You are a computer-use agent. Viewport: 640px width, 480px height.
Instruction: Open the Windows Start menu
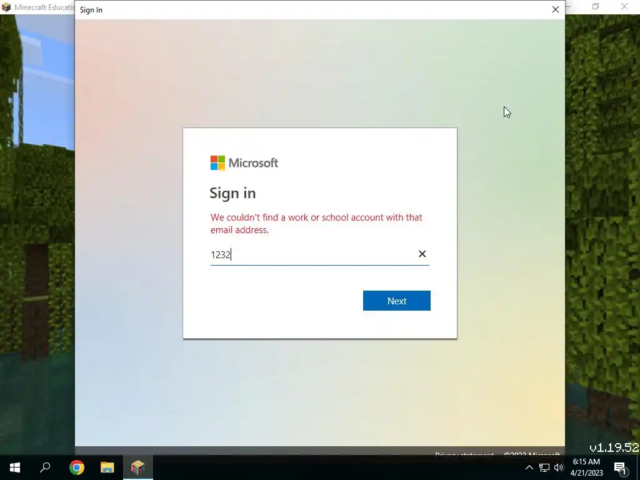(x=15, y=467)
